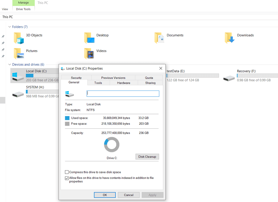
Task: Click the 'Drive C:' label below chart
Action: (112, 158)
